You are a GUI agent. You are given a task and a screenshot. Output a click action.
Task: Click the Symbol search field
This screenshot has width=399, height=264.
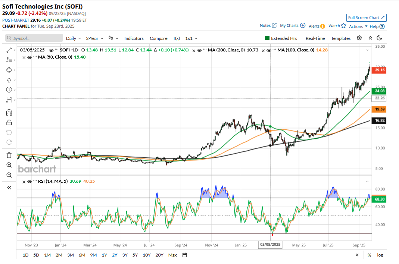pos(34,38)
